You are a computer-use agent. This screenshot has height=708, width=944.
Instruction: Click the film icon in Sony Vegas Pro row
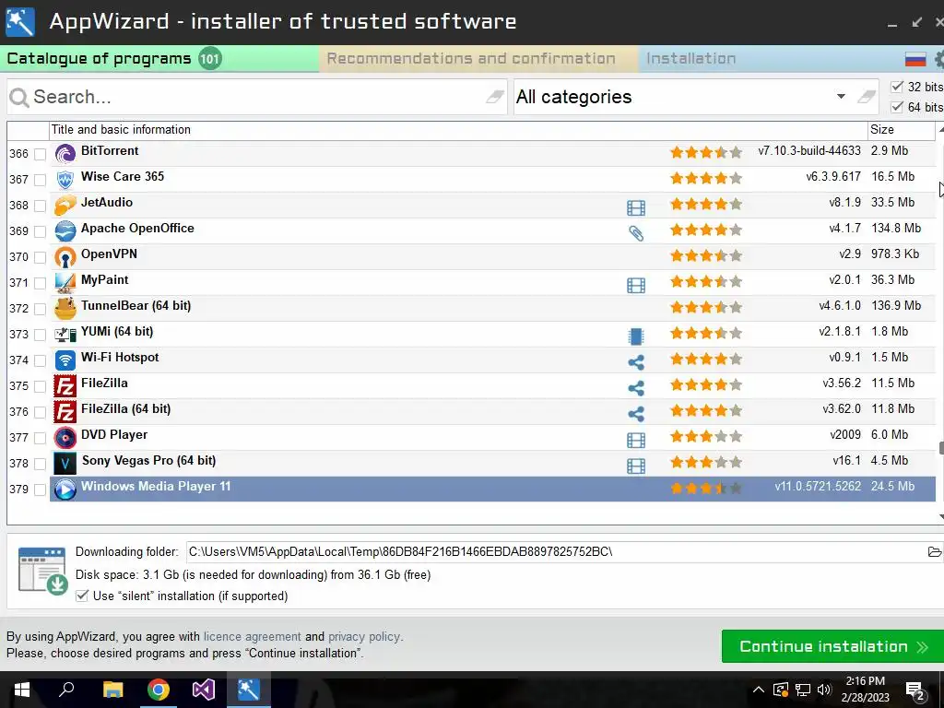click(x=636, y=466)
